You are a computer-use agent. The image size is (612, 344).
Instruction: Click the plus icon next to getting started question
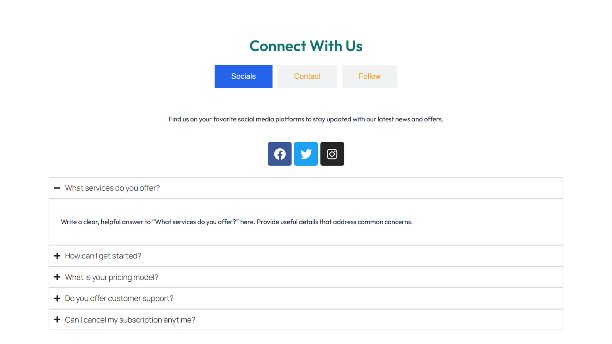(x=57, y=256)
